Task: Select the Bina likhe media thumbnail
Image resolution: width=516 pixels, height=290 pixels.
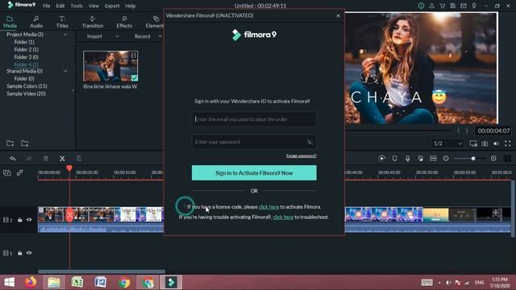Action: coord(110,66)
